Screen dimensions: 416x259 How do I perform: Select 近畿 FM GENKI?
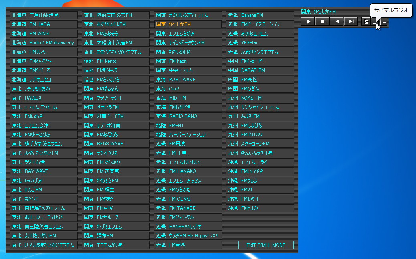coord(188,199)
